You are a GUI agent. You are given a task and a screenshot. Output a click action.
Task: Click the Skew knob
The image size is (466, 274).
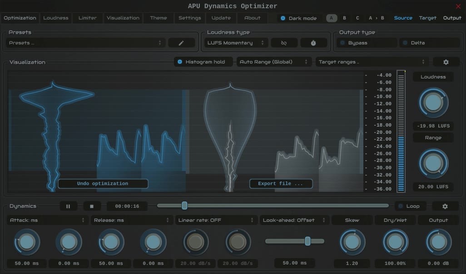(x=352, y=242)
